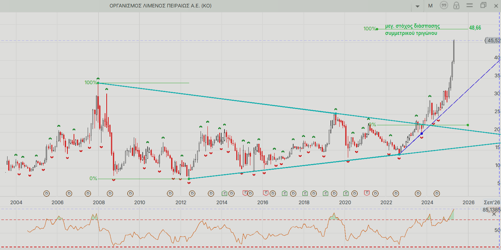Open the quote bubble icon in title bar
The width and height of the screenshot is (501, 250).
pyautogui.click(x=444, y=6)
